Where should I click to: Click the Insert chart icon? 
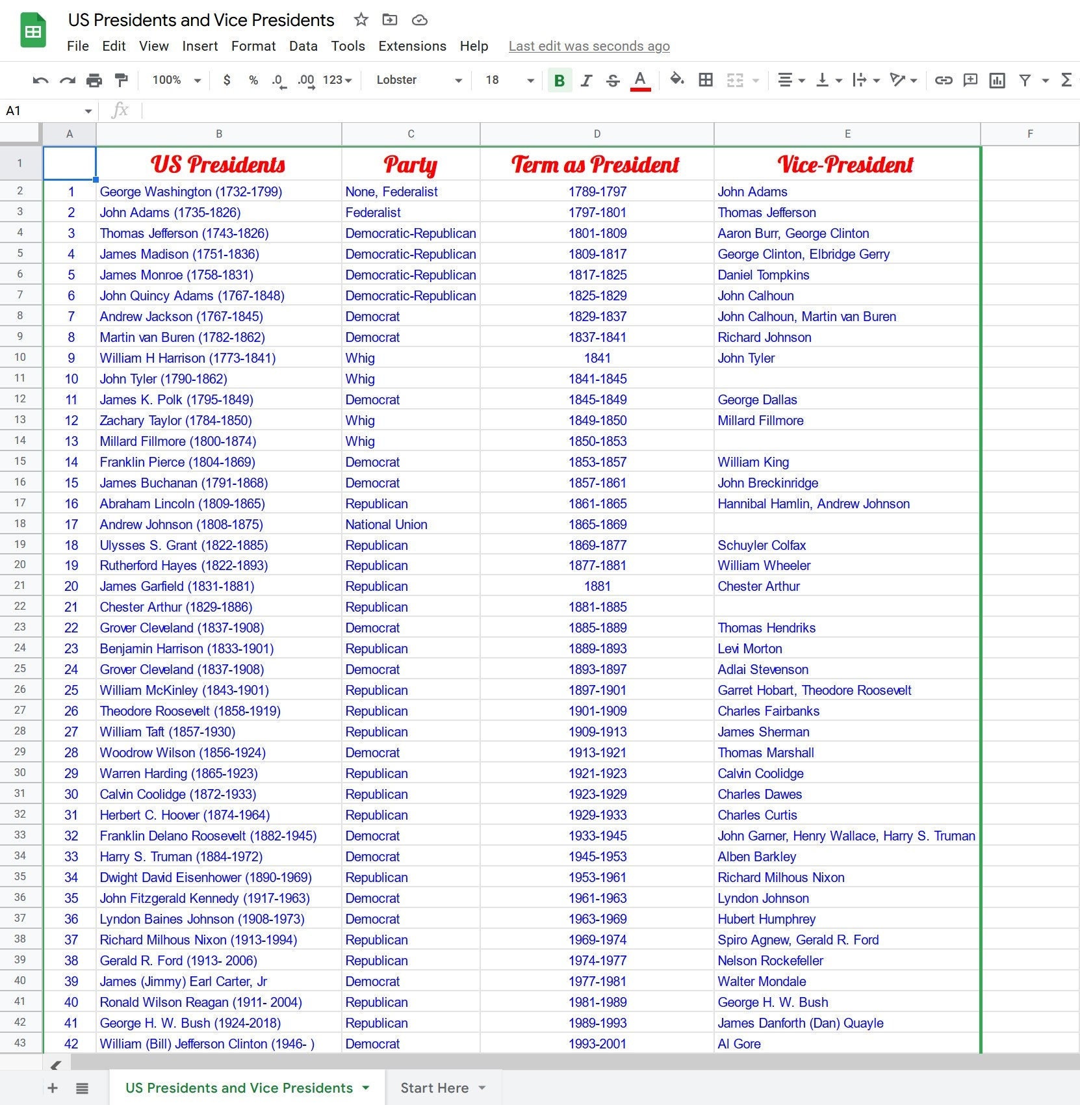click(997, 80)
